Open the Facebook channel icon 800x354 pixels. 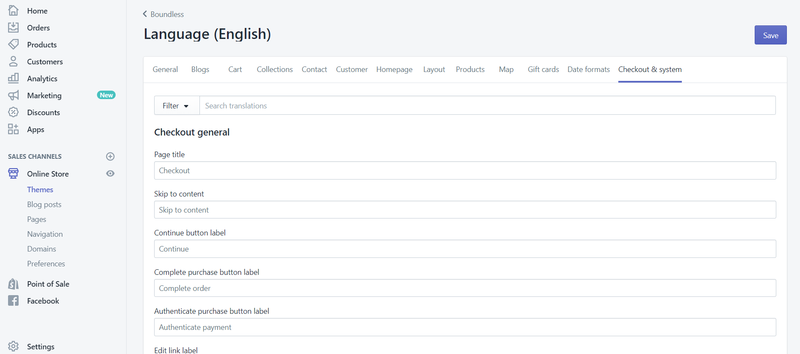(13, 301)
